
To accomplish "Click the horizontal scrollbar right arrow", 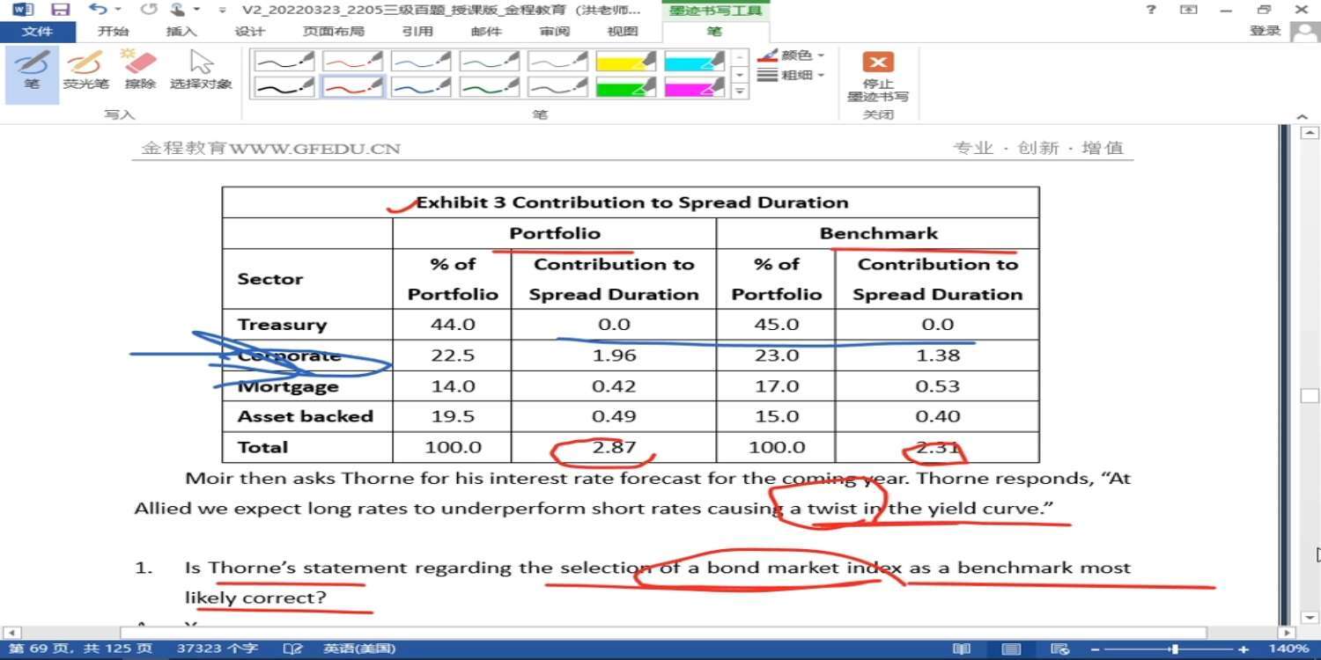I will pos(1287,632).
